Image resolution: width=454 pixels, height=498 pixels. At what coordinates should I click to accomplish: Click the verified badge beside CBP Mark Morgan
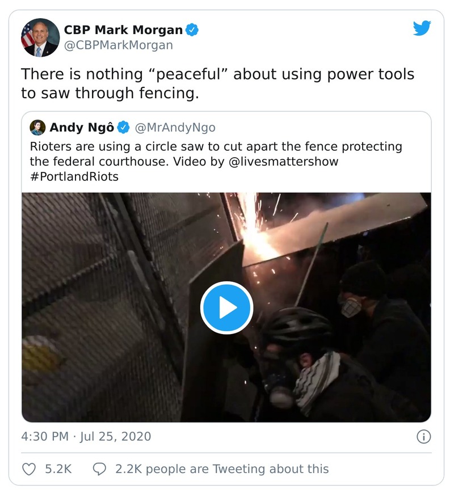point(193,29)
